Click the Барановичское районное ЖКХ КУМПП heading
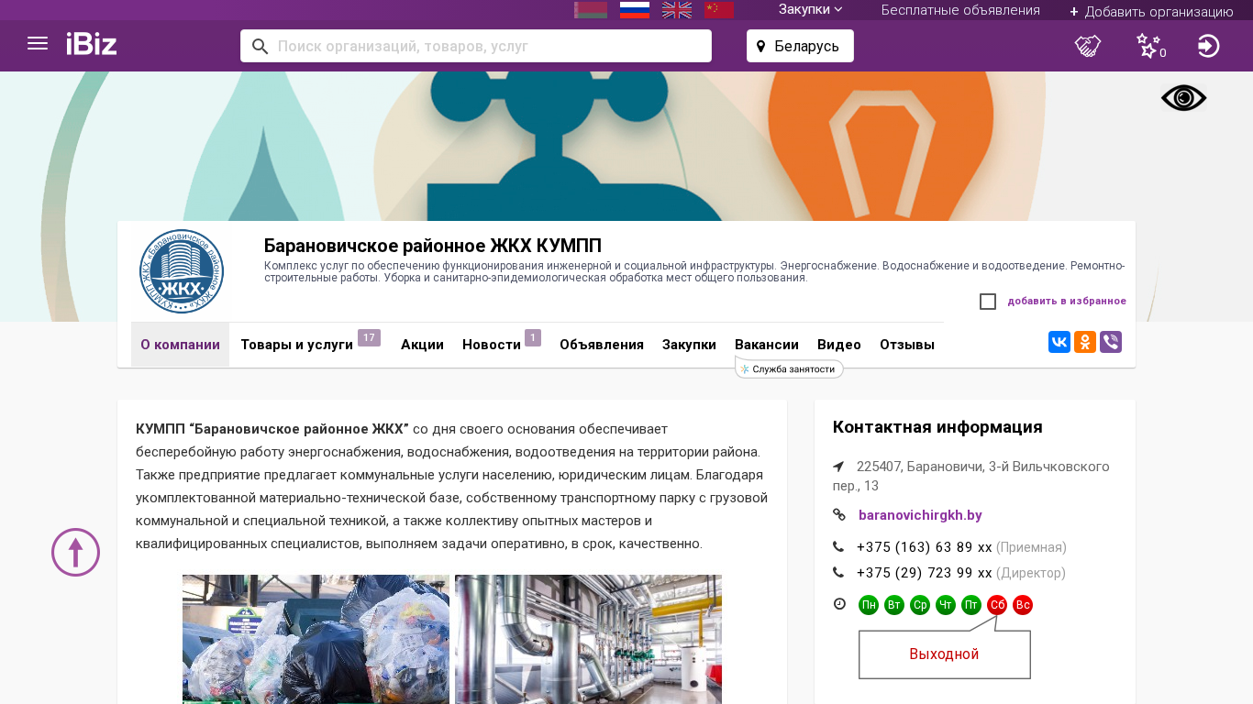This screenshot has height=704, width=1253. [x=433, y=246]
